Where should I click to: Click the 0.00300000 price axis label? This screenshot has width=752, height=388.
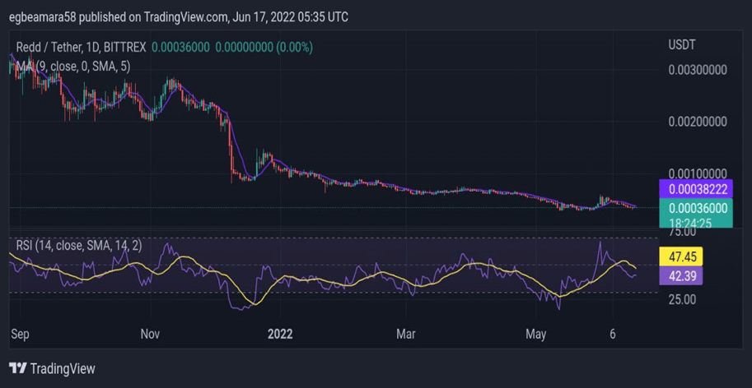[x=696, y=70]
